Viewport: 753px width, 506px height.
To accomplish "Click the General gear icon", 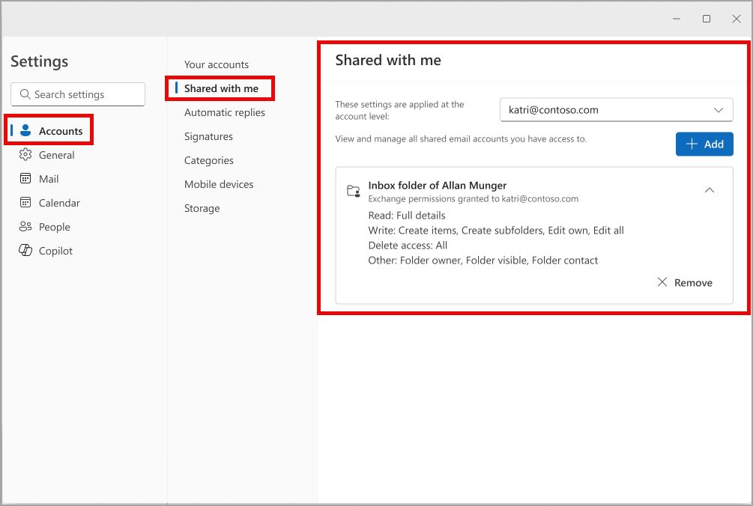I will [x=25, y=154].
